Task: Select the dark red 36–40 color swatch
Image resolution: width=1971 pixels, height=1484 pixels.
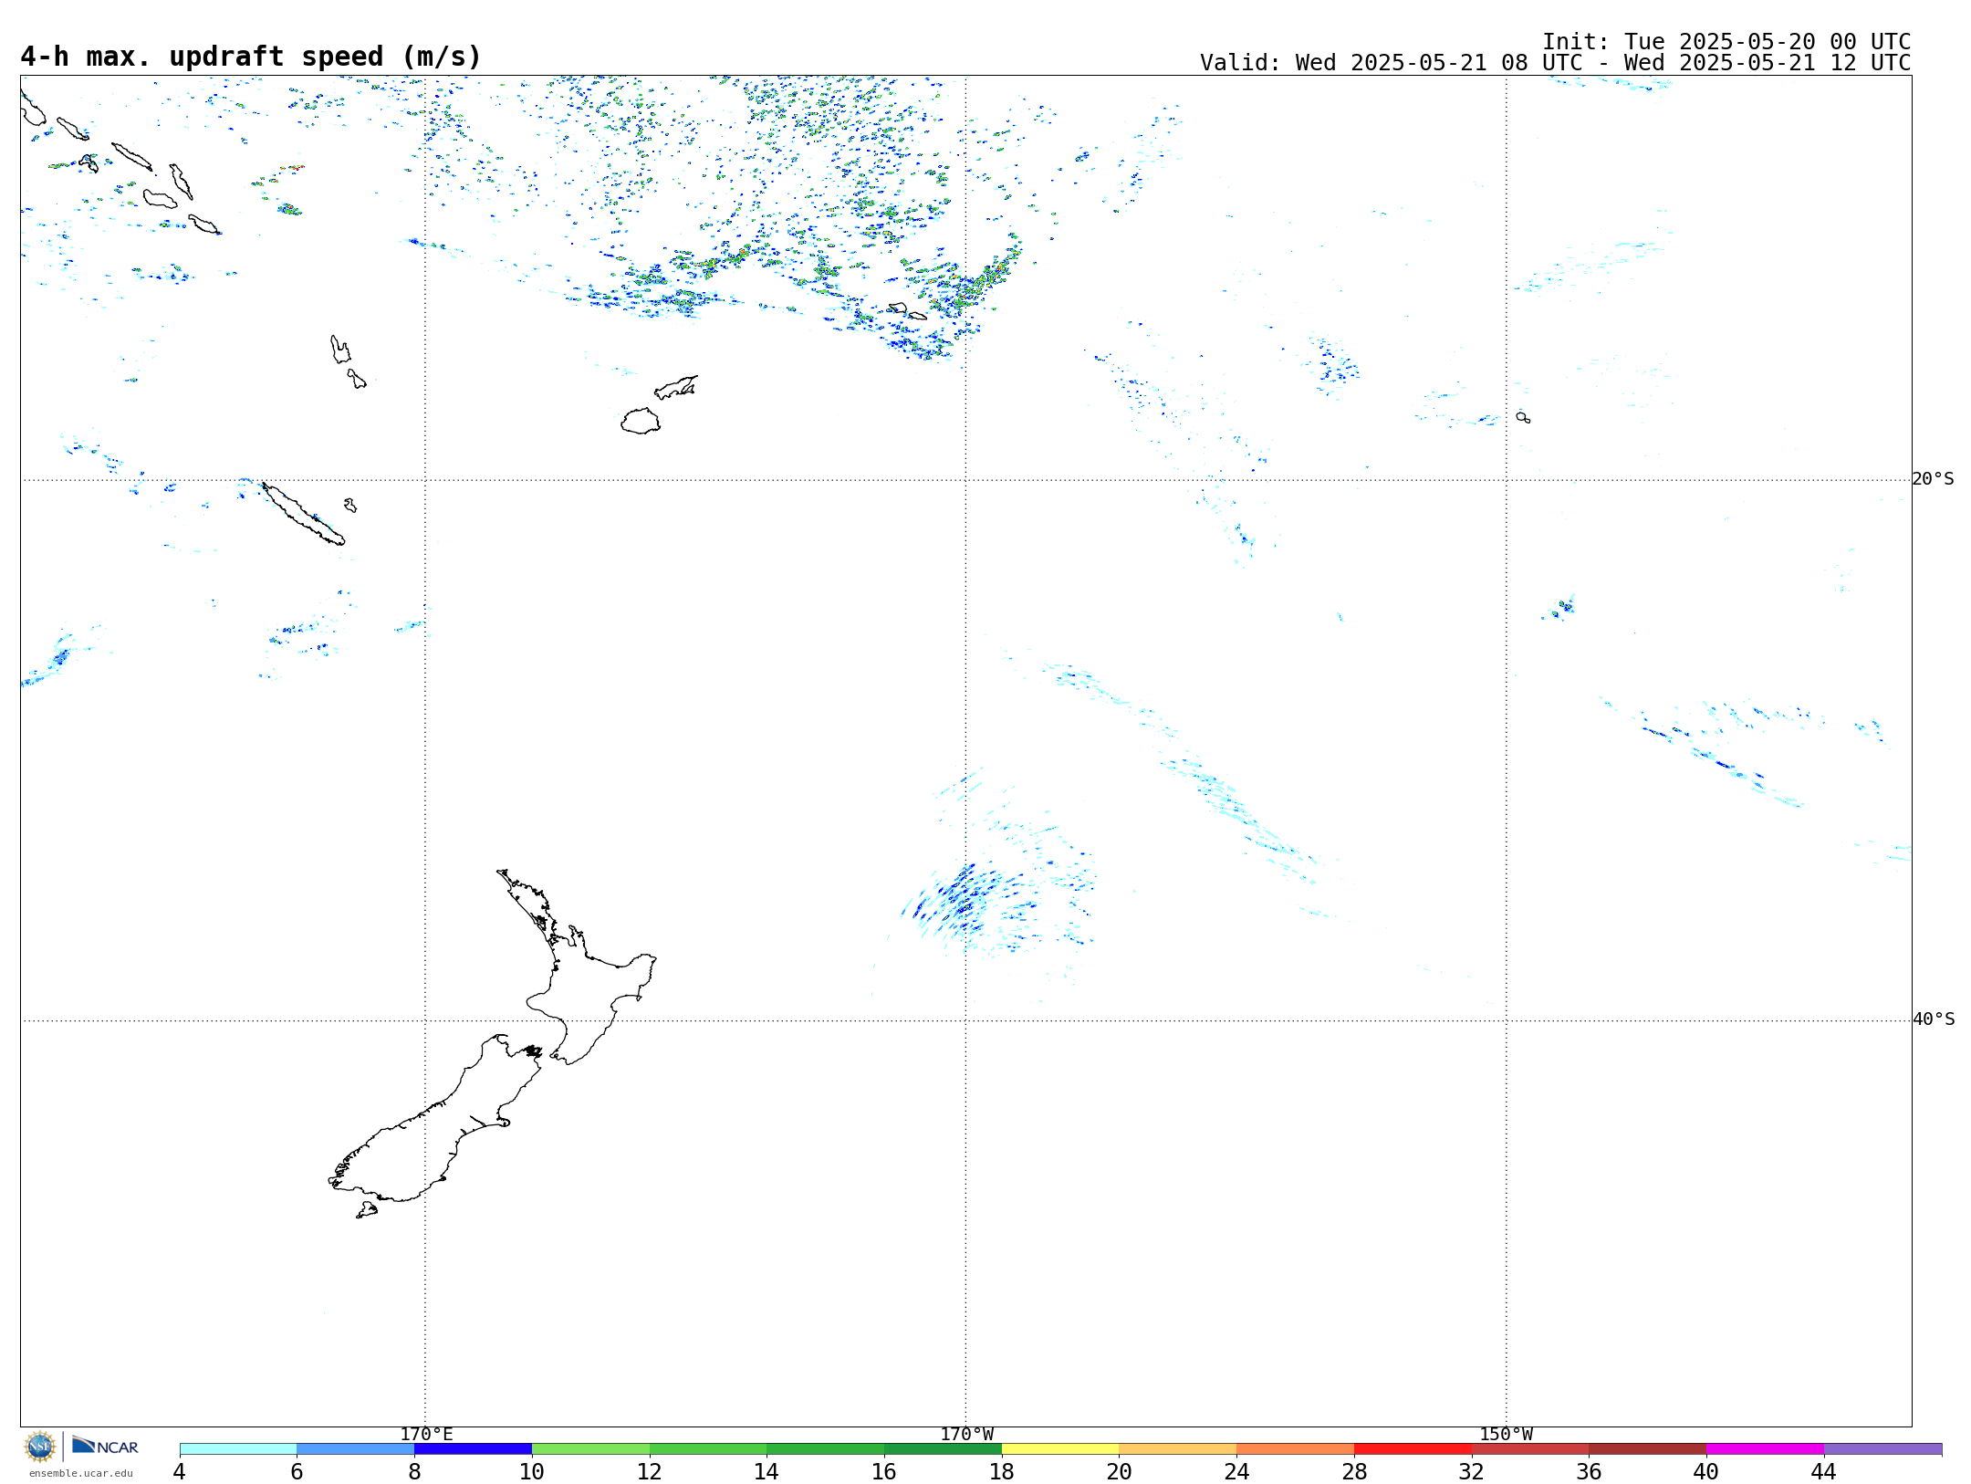Action: [1647, 1448]
